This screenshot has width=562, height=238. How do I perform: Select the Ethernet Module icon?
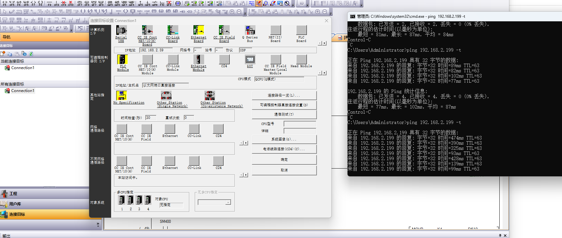pyautogui.click(x=198, y=60)
